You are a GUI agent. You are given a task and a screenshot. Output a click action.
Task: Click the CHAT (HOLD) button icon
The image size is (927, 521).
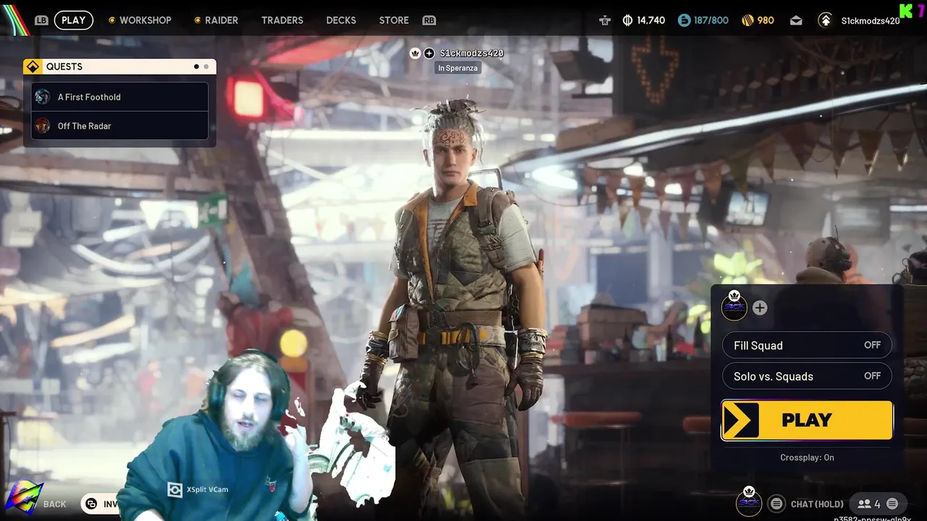coord(776,504)
